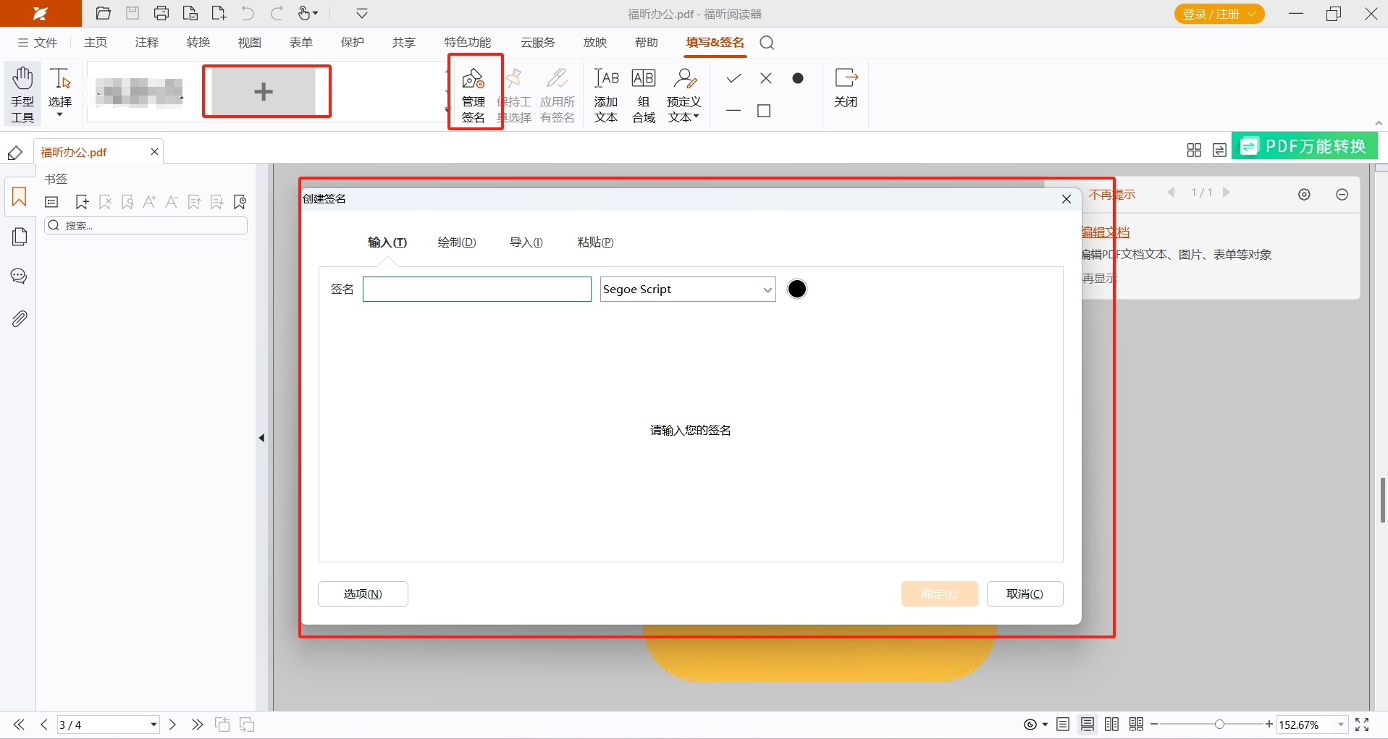Click the Redo arrow

[x=277, y=13]
